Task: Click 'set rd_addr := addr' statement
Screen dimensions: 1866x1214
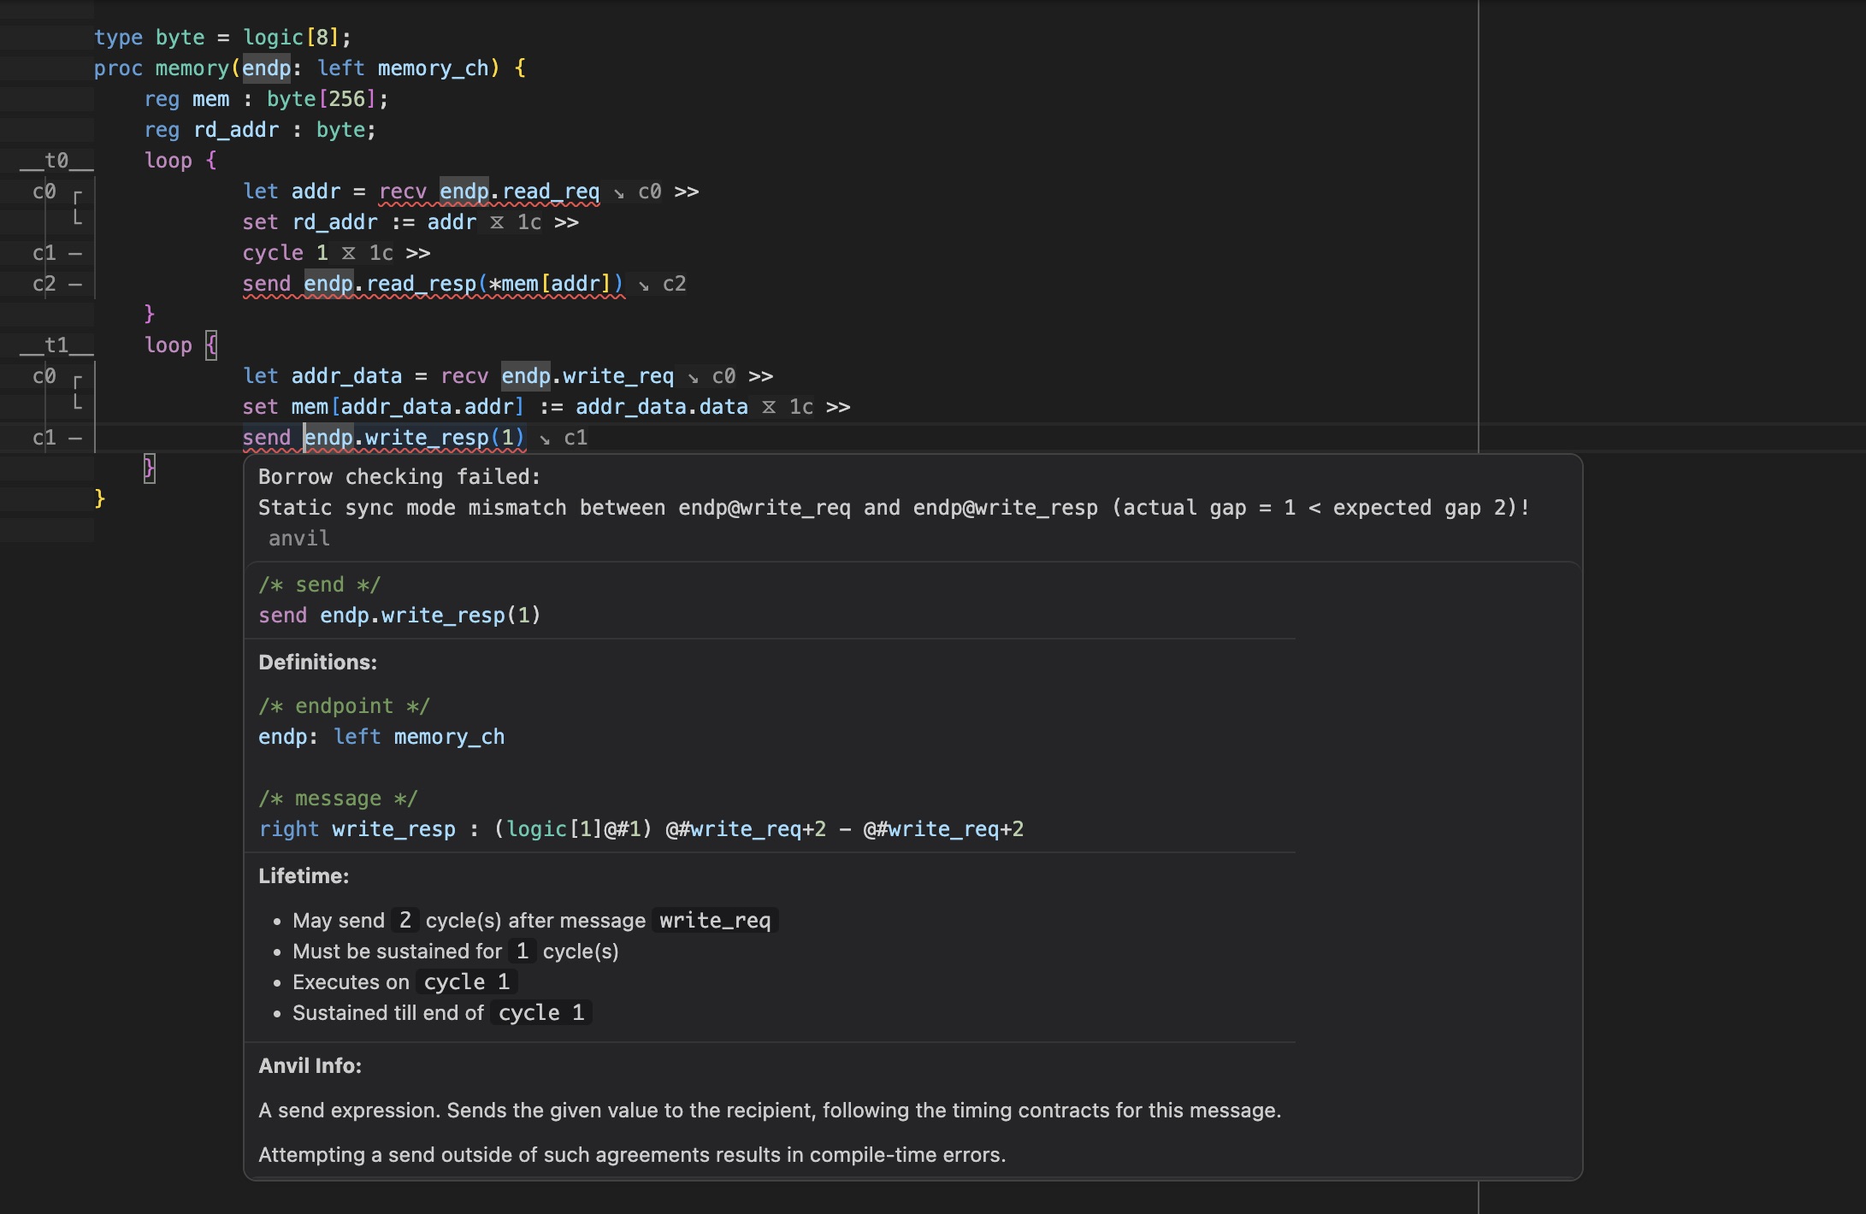Action: (359, 222)
